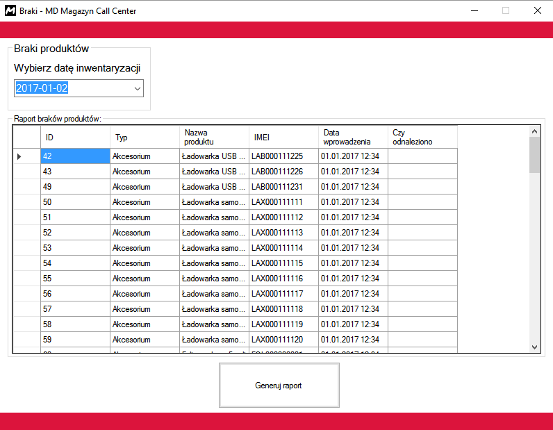Screen dimensions: 553x430
Task: Select the ID cell 59
Action: pyautogui.click(x=76, y=340)
